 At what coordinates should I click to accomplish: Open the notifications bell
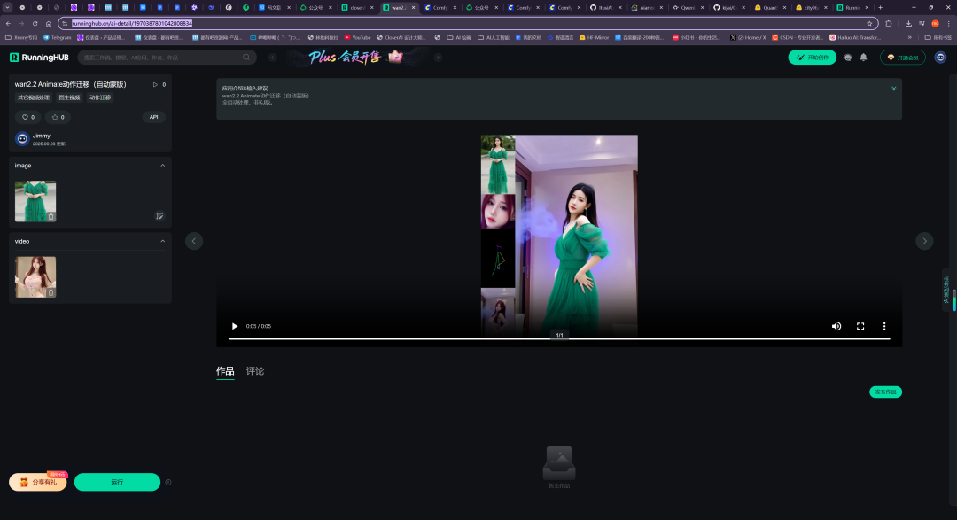coord(864,58)
